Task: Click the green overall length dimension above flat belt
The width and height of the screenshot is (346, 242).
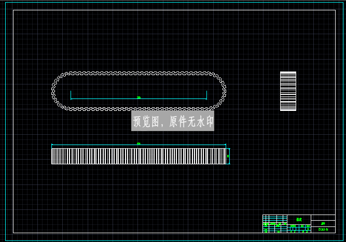Action: pos(139,144)
